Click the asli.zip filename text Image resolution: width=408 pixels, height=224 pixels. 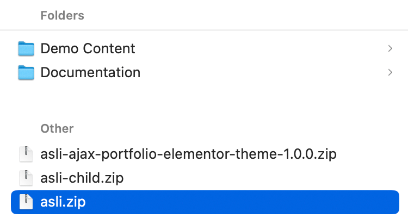pyautogui.click(x=63, y=202)
